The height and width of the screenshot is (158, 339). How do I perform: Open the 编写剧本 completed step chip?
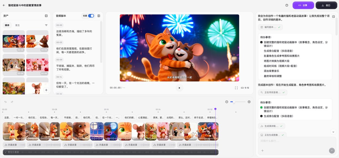pos(270,27)
